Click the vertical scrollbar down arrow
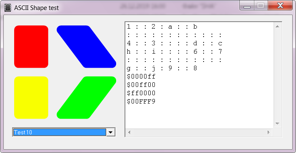This screenshot has width=296, height=153. coord(277,123)
